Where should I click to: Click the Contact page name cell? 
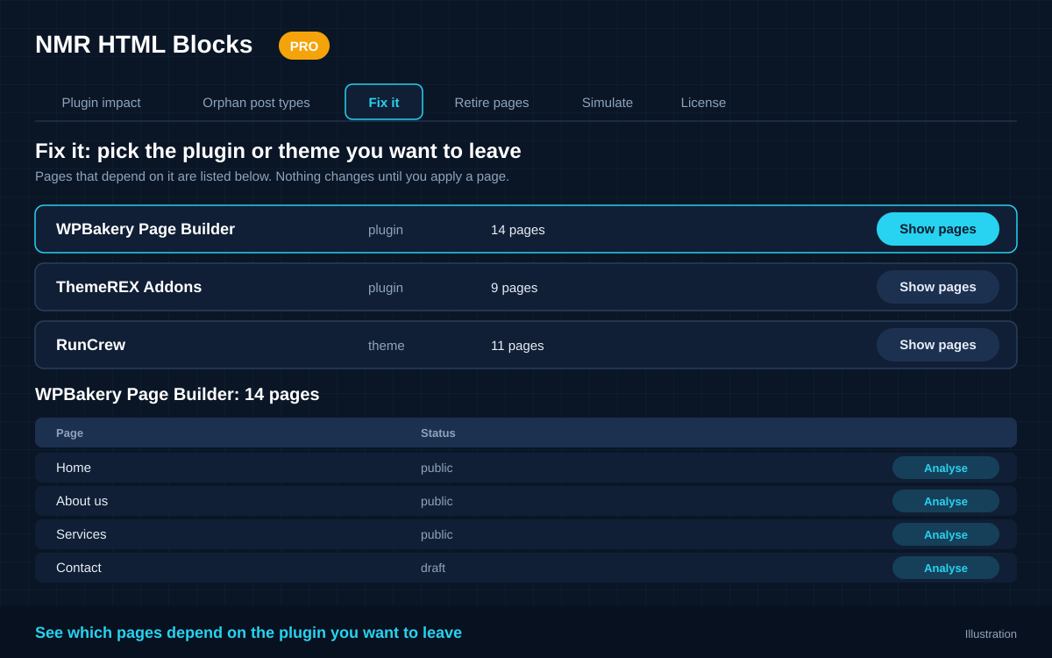pyautogui.click(x=79, y=568)
